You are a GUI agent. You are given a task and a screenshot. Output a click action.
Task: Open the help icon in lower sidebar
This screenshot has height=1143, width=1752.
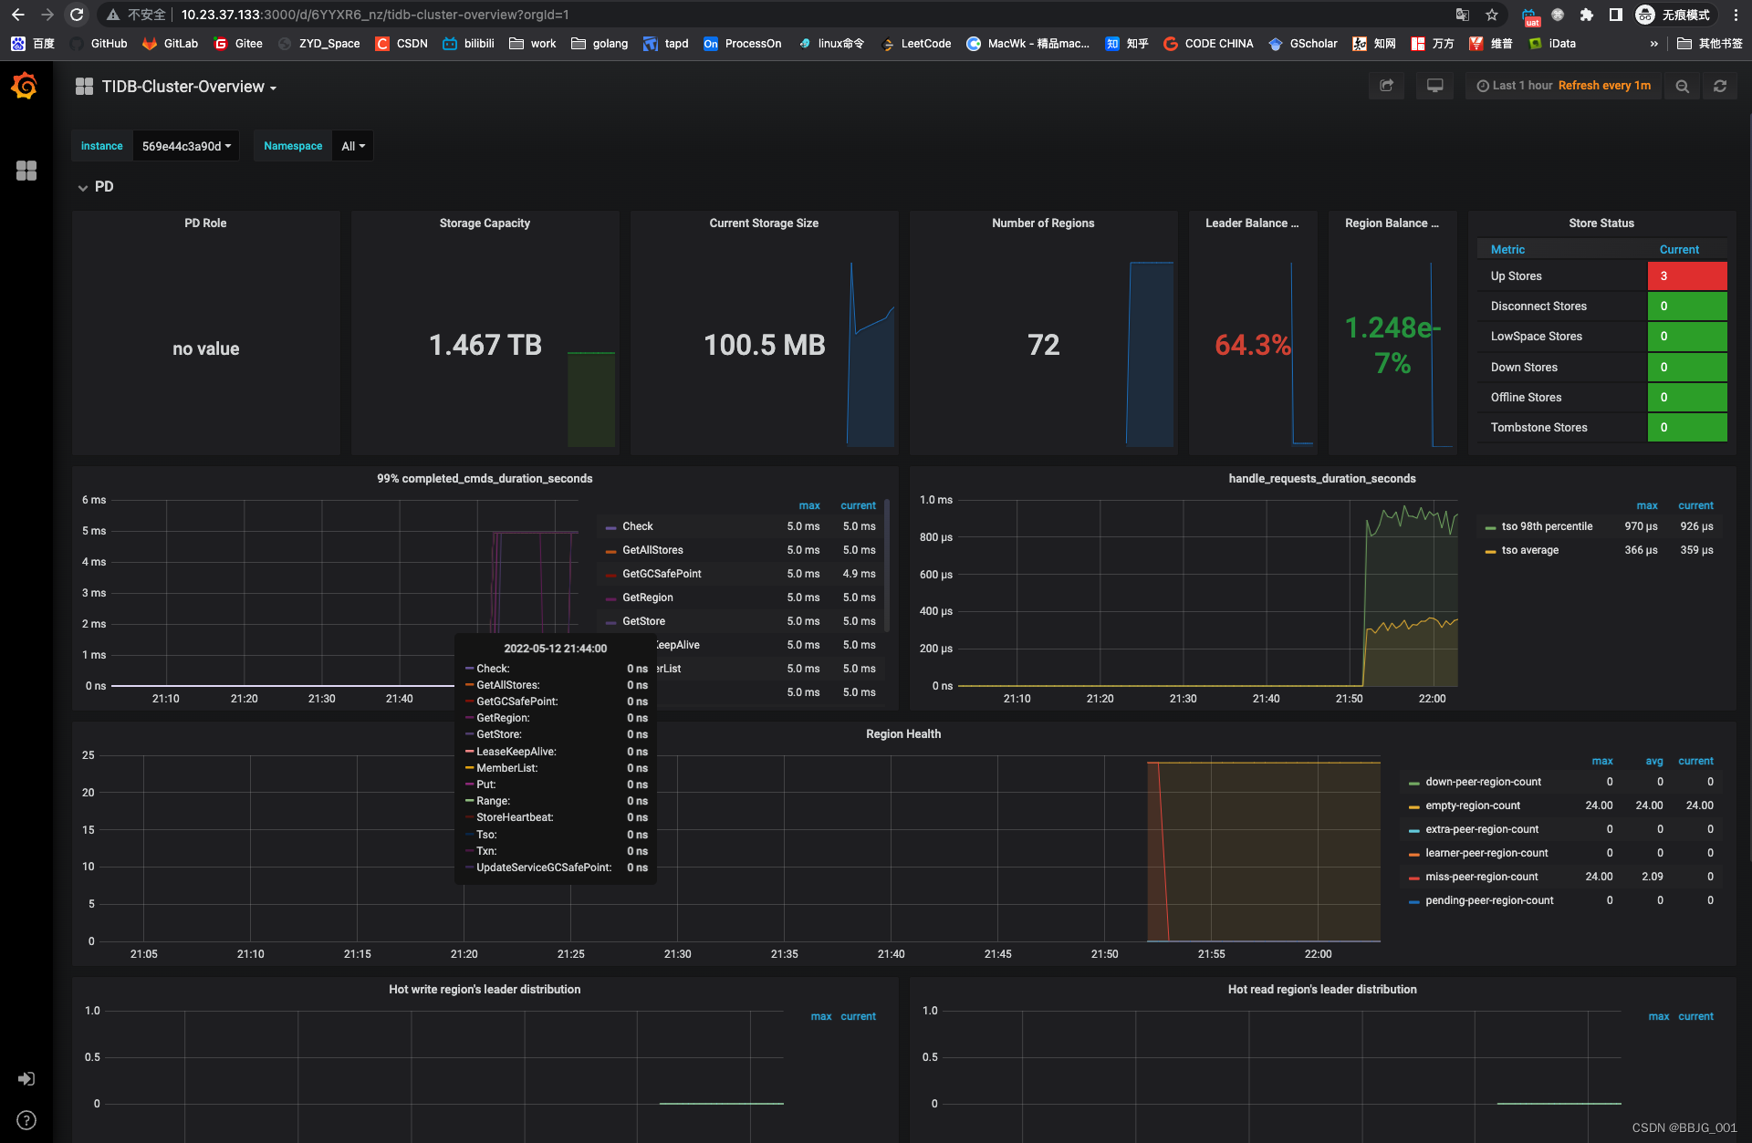tap(26, 1119)
